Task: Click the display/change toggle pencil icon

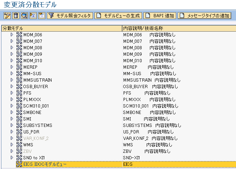Action: tap(7, 16)
